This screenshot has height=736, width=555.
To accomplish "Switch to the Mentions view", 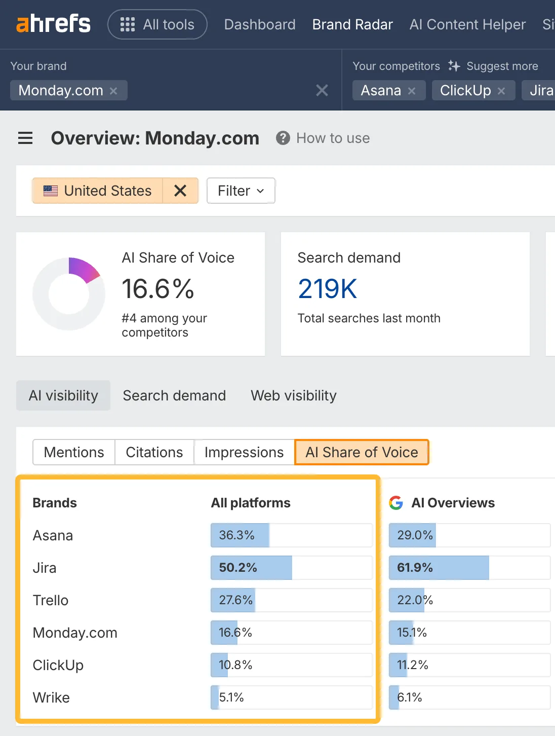I will click(x=73, y=452).
